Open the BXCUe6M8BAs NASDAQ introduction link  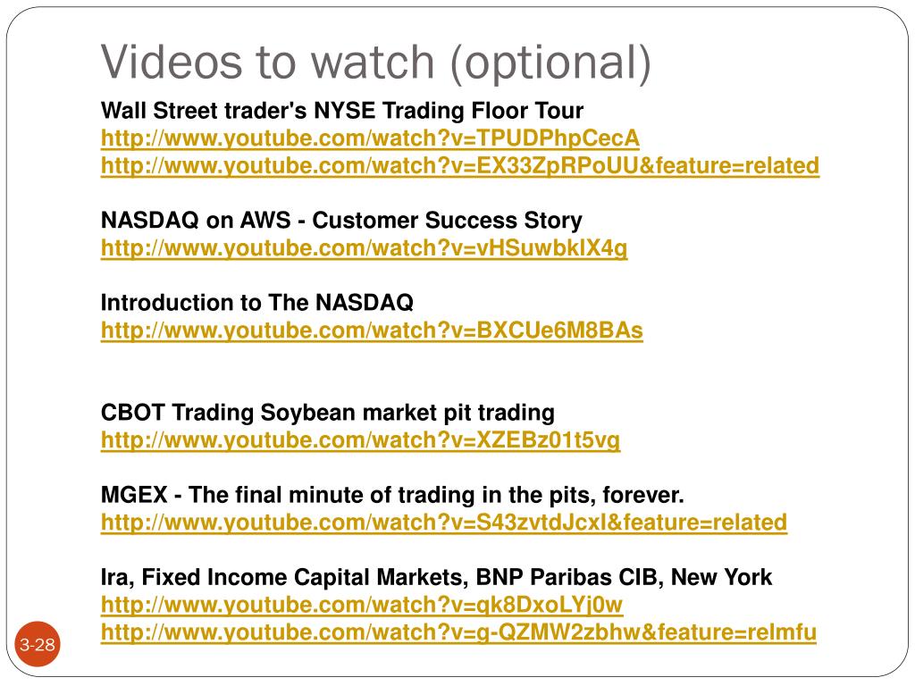coord(372,330)
